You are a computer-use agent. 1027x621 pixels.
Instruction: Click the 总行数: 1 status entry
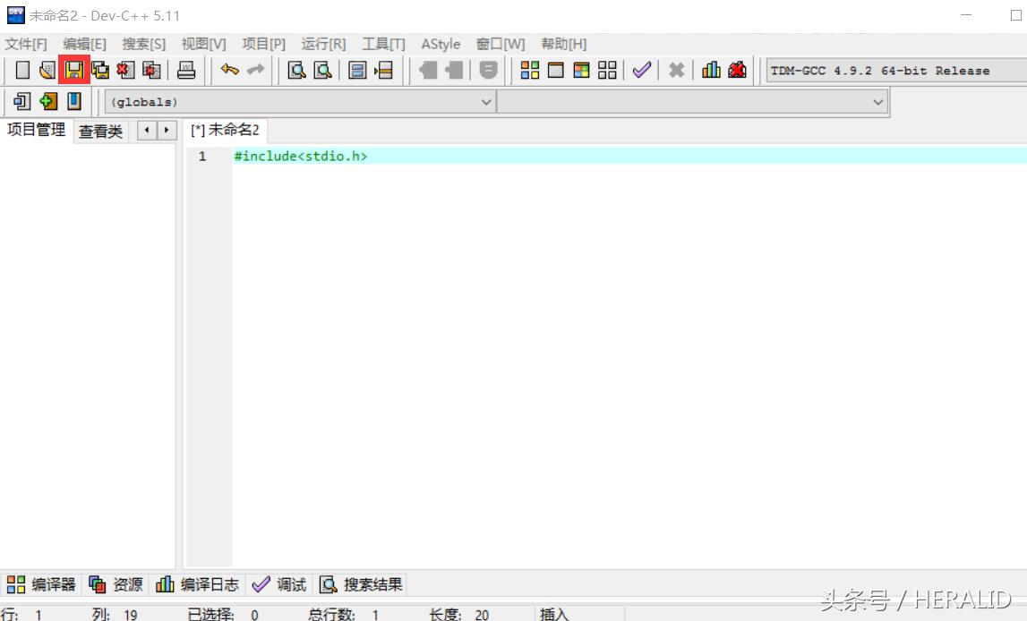coord(343,615)
